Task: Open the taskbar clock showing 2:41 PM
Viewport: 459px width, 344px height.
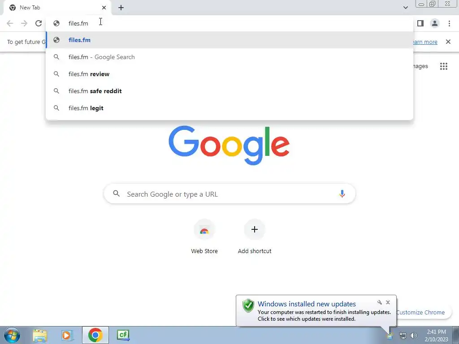Action: pyautogui.click(x=436, y=335)
